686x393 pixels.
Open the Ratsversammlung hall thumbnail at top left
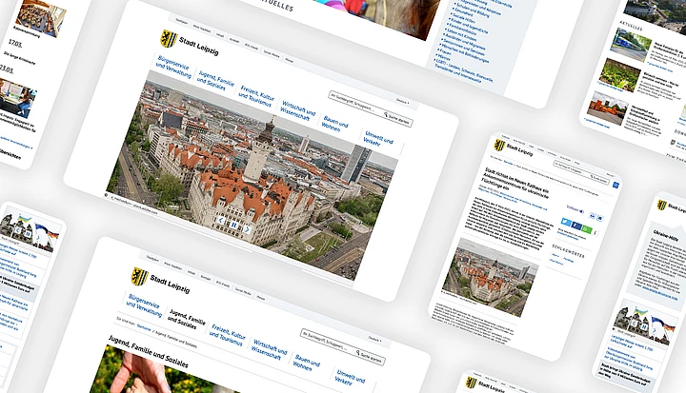tap(40, 16)
